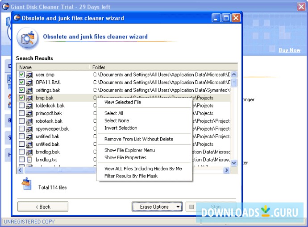Click the vertical scrollbar down arrow
Viewport: 308px width, 227px height.
click(x=234, y=163)
